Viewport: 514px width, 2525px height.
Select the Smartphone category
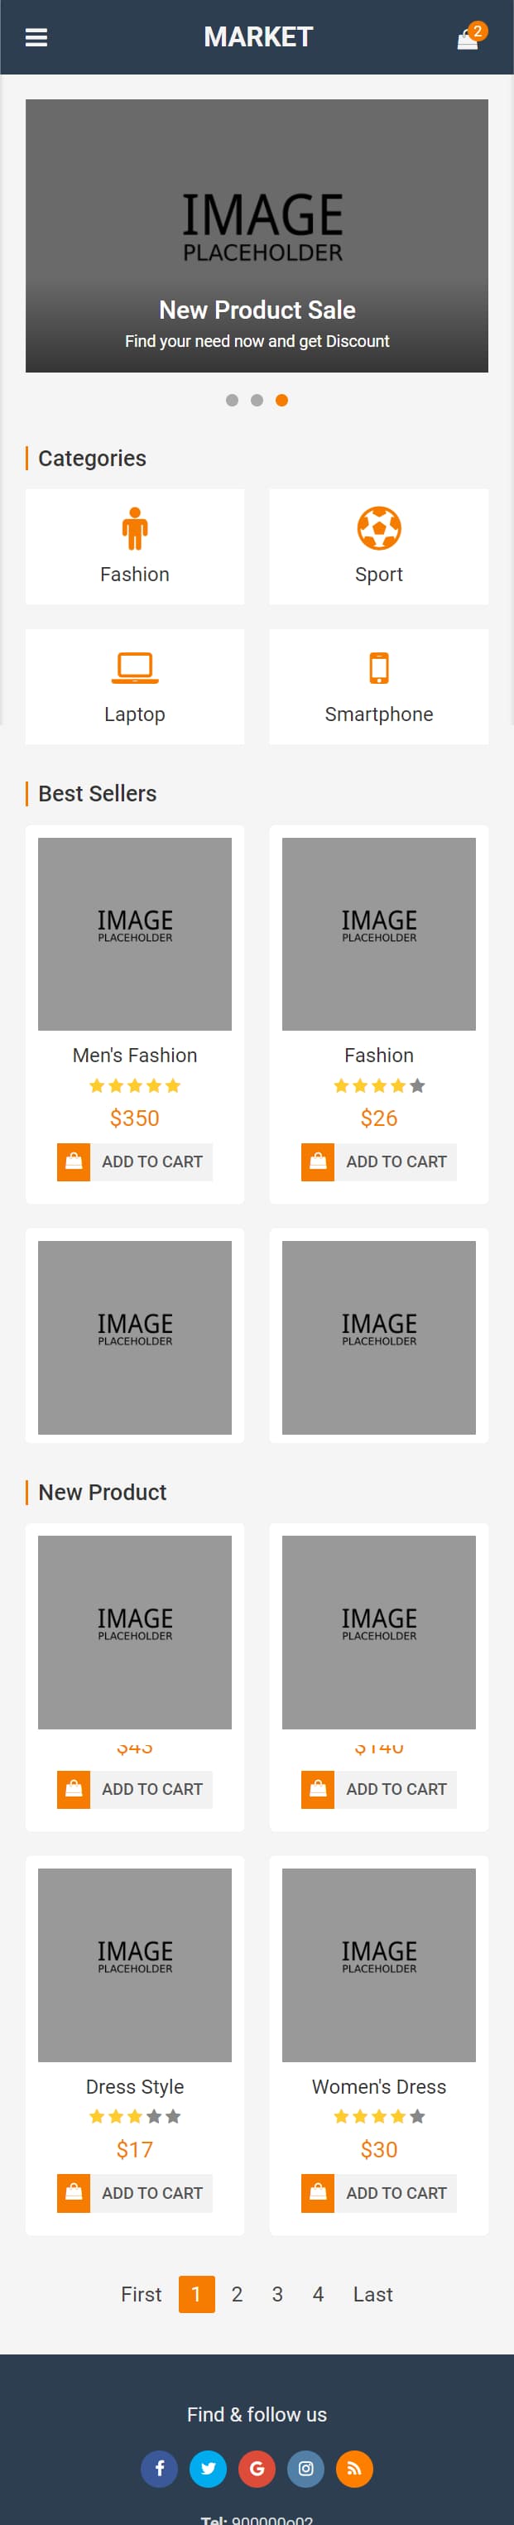click(378, 687)
